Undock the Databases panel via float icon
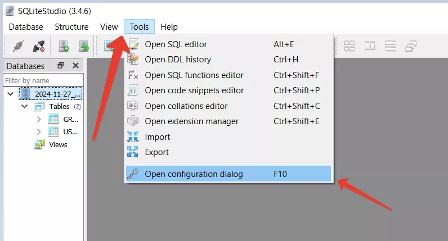 [61, 65]
